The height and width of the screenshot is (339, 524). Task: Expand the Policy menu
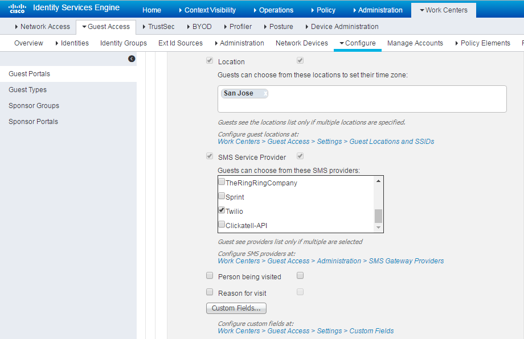tap(323, 10)
